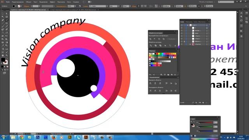Open the Файл menu
The height and width of the screenshot is (140, 249).
tap(8, 2)
